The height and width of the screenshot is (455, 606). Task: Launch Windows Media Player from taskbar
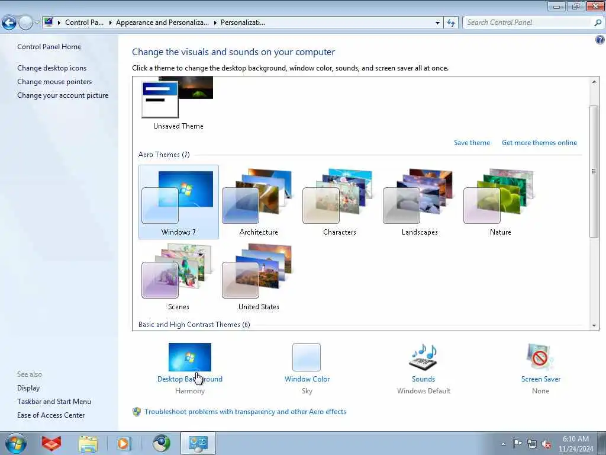point(124,443)
